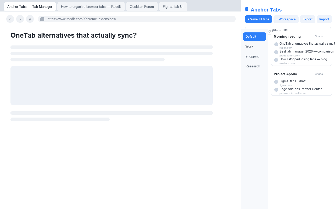Click the reddit.com domain label

point(286,48)
